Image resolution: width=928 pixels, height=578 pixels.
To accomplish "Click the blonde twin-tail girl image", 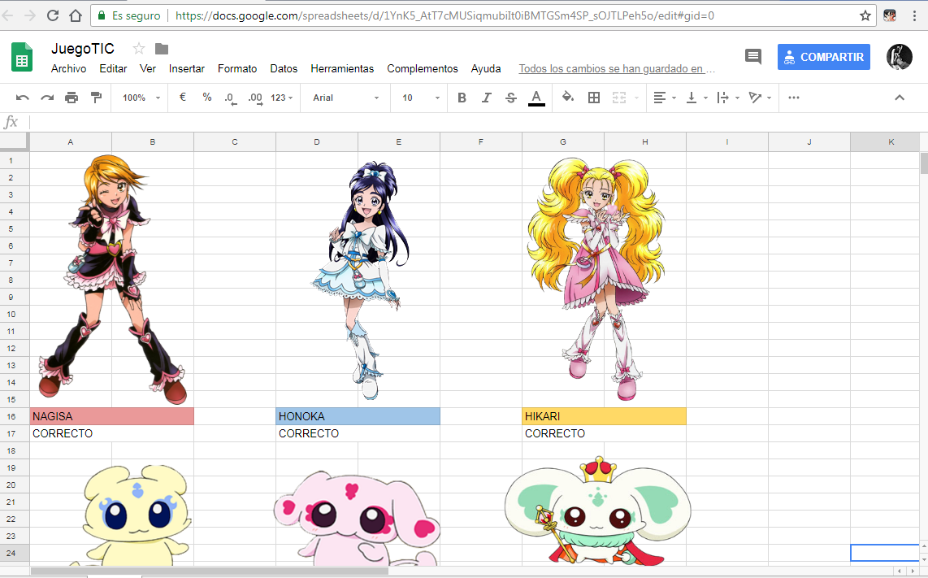I will coord(596,278).
